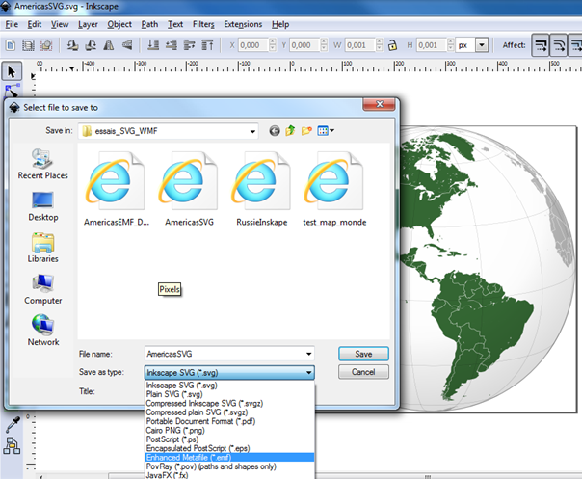The image size is (582, 479).
Task: Open Recent Places in sidebar
Action: coord(42,163)
